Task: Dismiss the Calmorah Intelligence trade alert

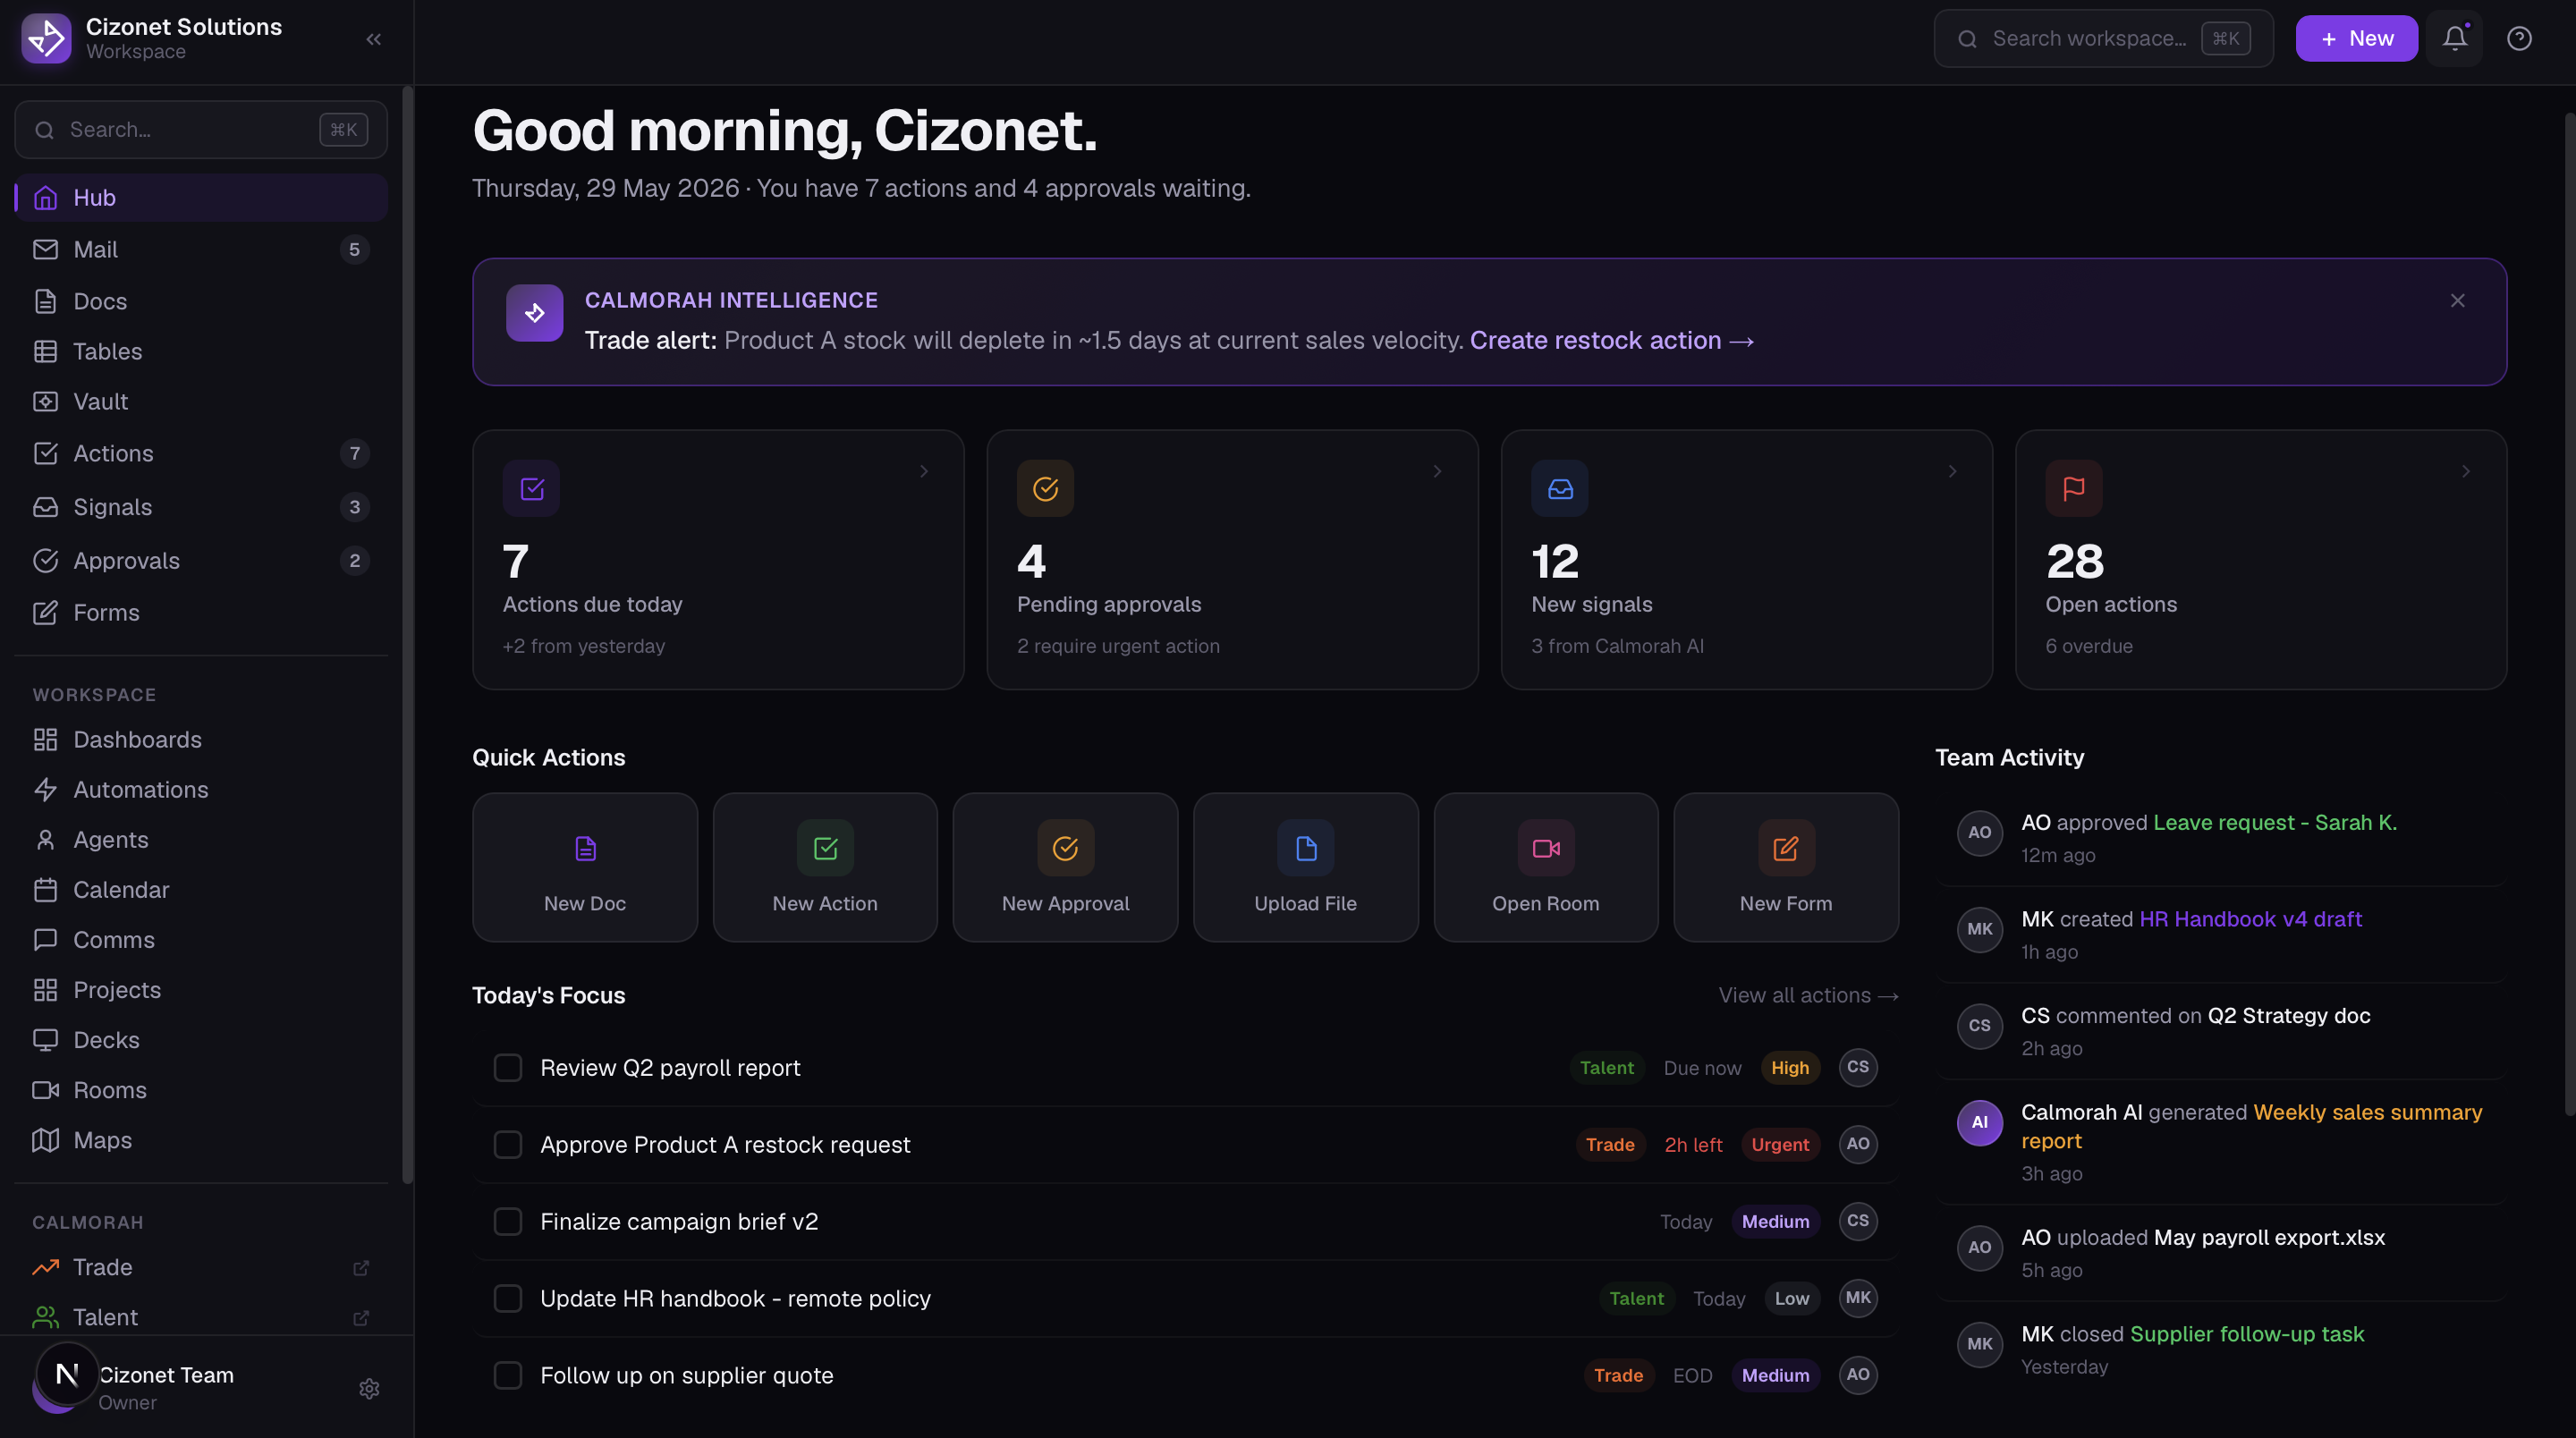Action: [2458, 300]
